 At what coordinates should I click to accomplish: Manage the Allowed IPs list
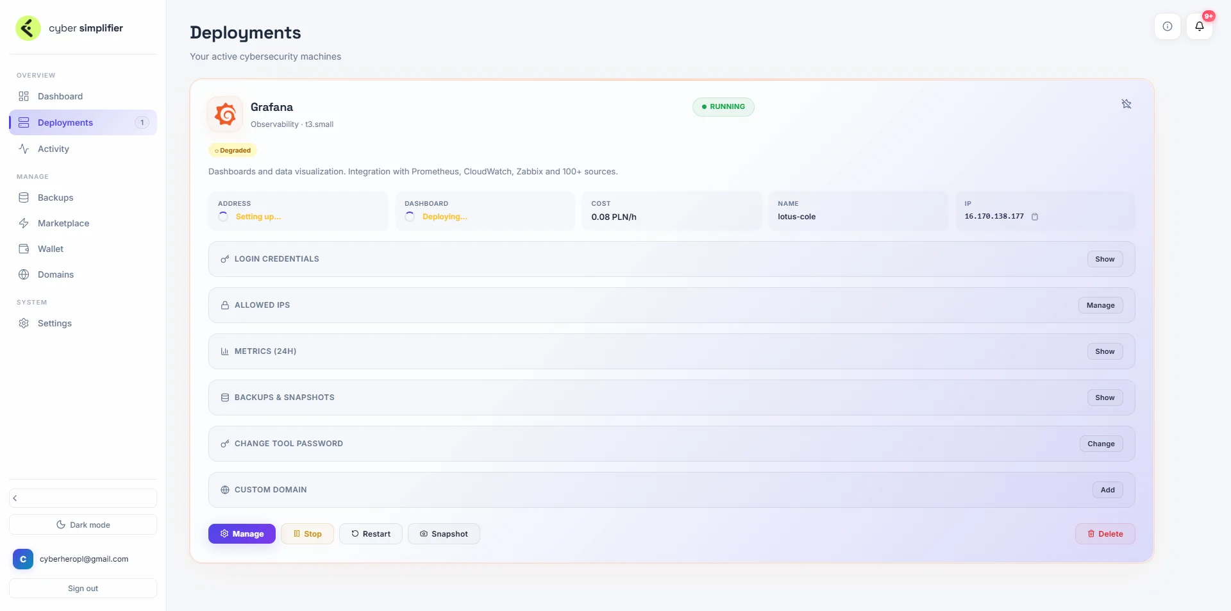[x=1100, y=305]
